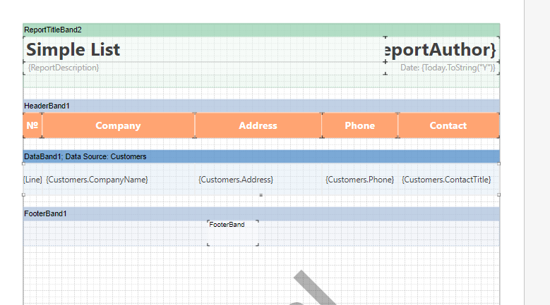
Task: Select the {Customers.Phone} data field
Action: click(x=360, y=180)
